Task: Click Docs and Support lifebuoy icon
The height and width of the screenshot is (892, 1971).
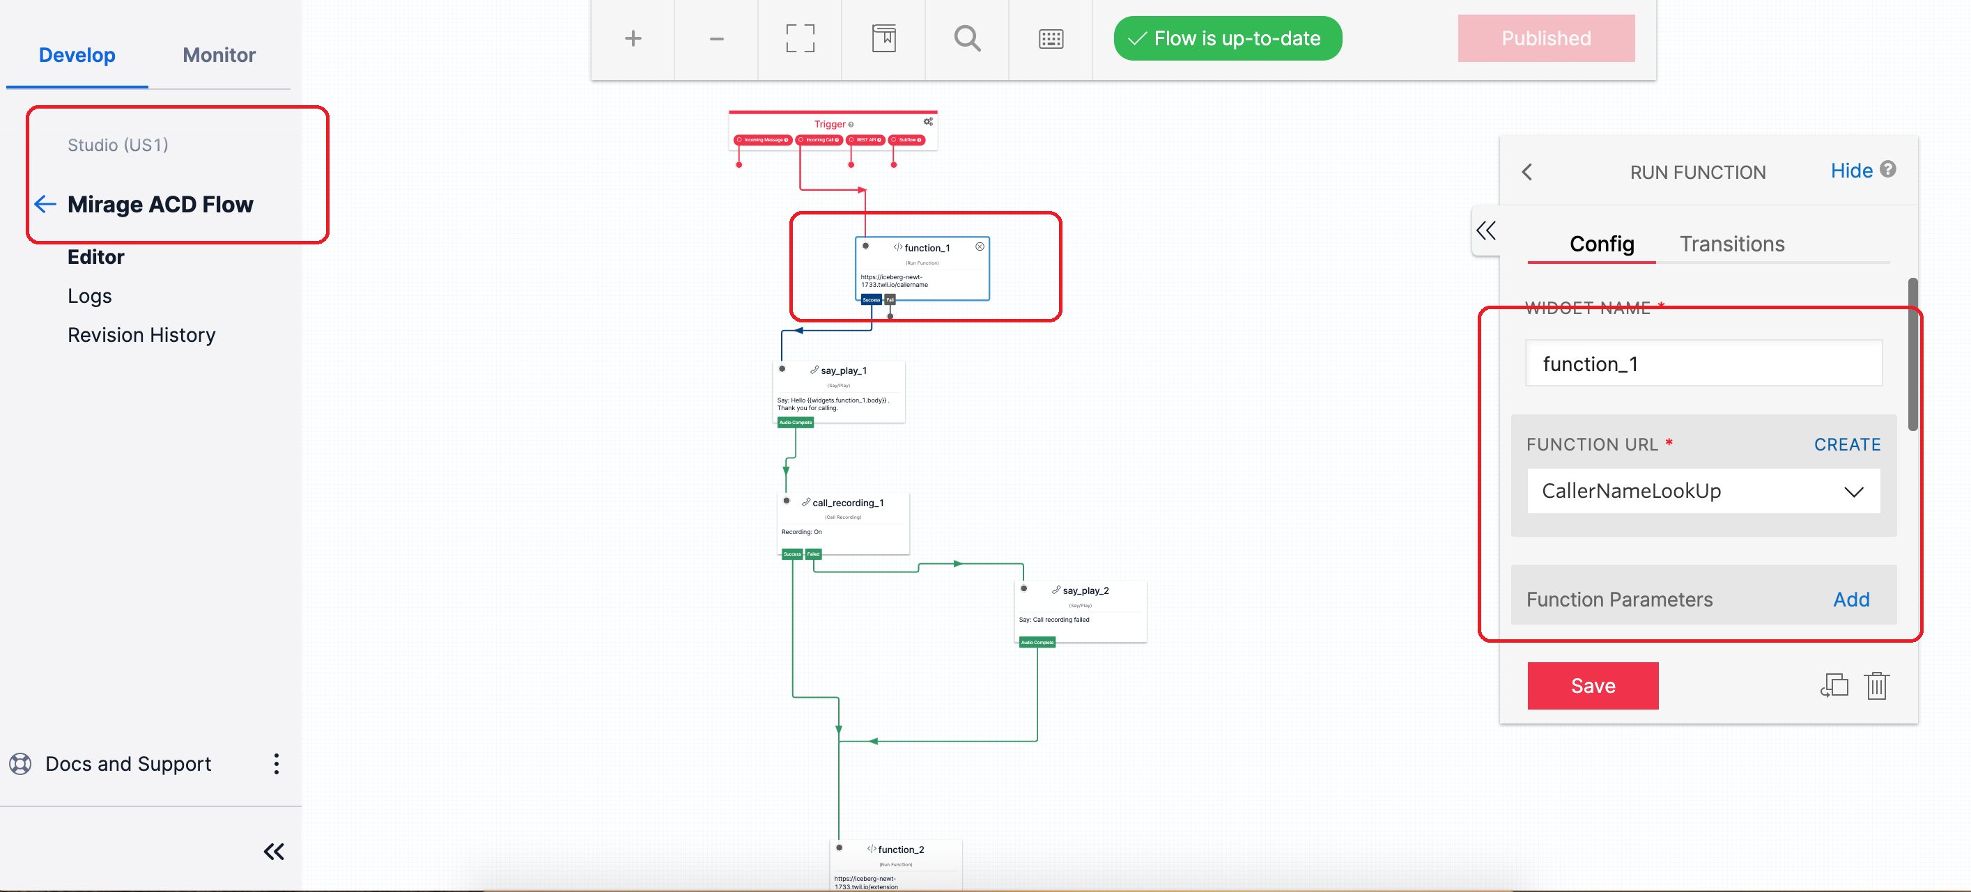Action: pos(21,763)
